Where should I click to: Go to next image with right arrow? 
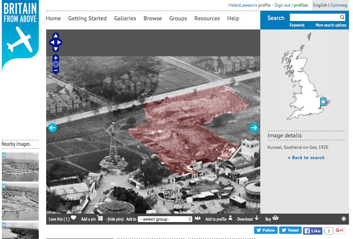(254, 128)
